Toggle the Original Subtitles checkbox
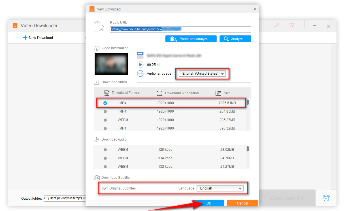The image size is (345, 211). click(105, 188)
